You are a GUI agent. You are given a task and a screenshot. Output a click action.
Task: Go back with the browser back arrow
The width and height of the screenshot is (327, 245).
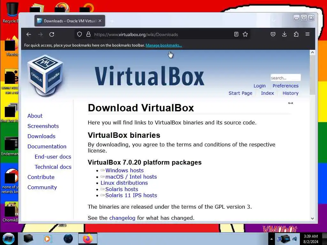coord(29,34)
